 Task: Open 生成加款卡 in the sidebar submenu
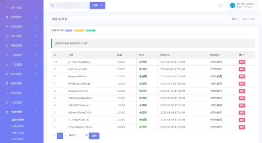click(18, 126)
